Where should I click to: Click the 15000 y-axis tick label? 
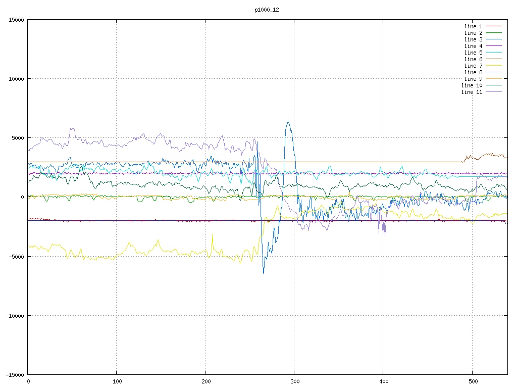(x=16, y=20)
